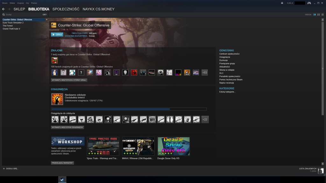Click the plus icon next to Dodaj grę
This screenshot has width=326, height=183.
(4, 168)
